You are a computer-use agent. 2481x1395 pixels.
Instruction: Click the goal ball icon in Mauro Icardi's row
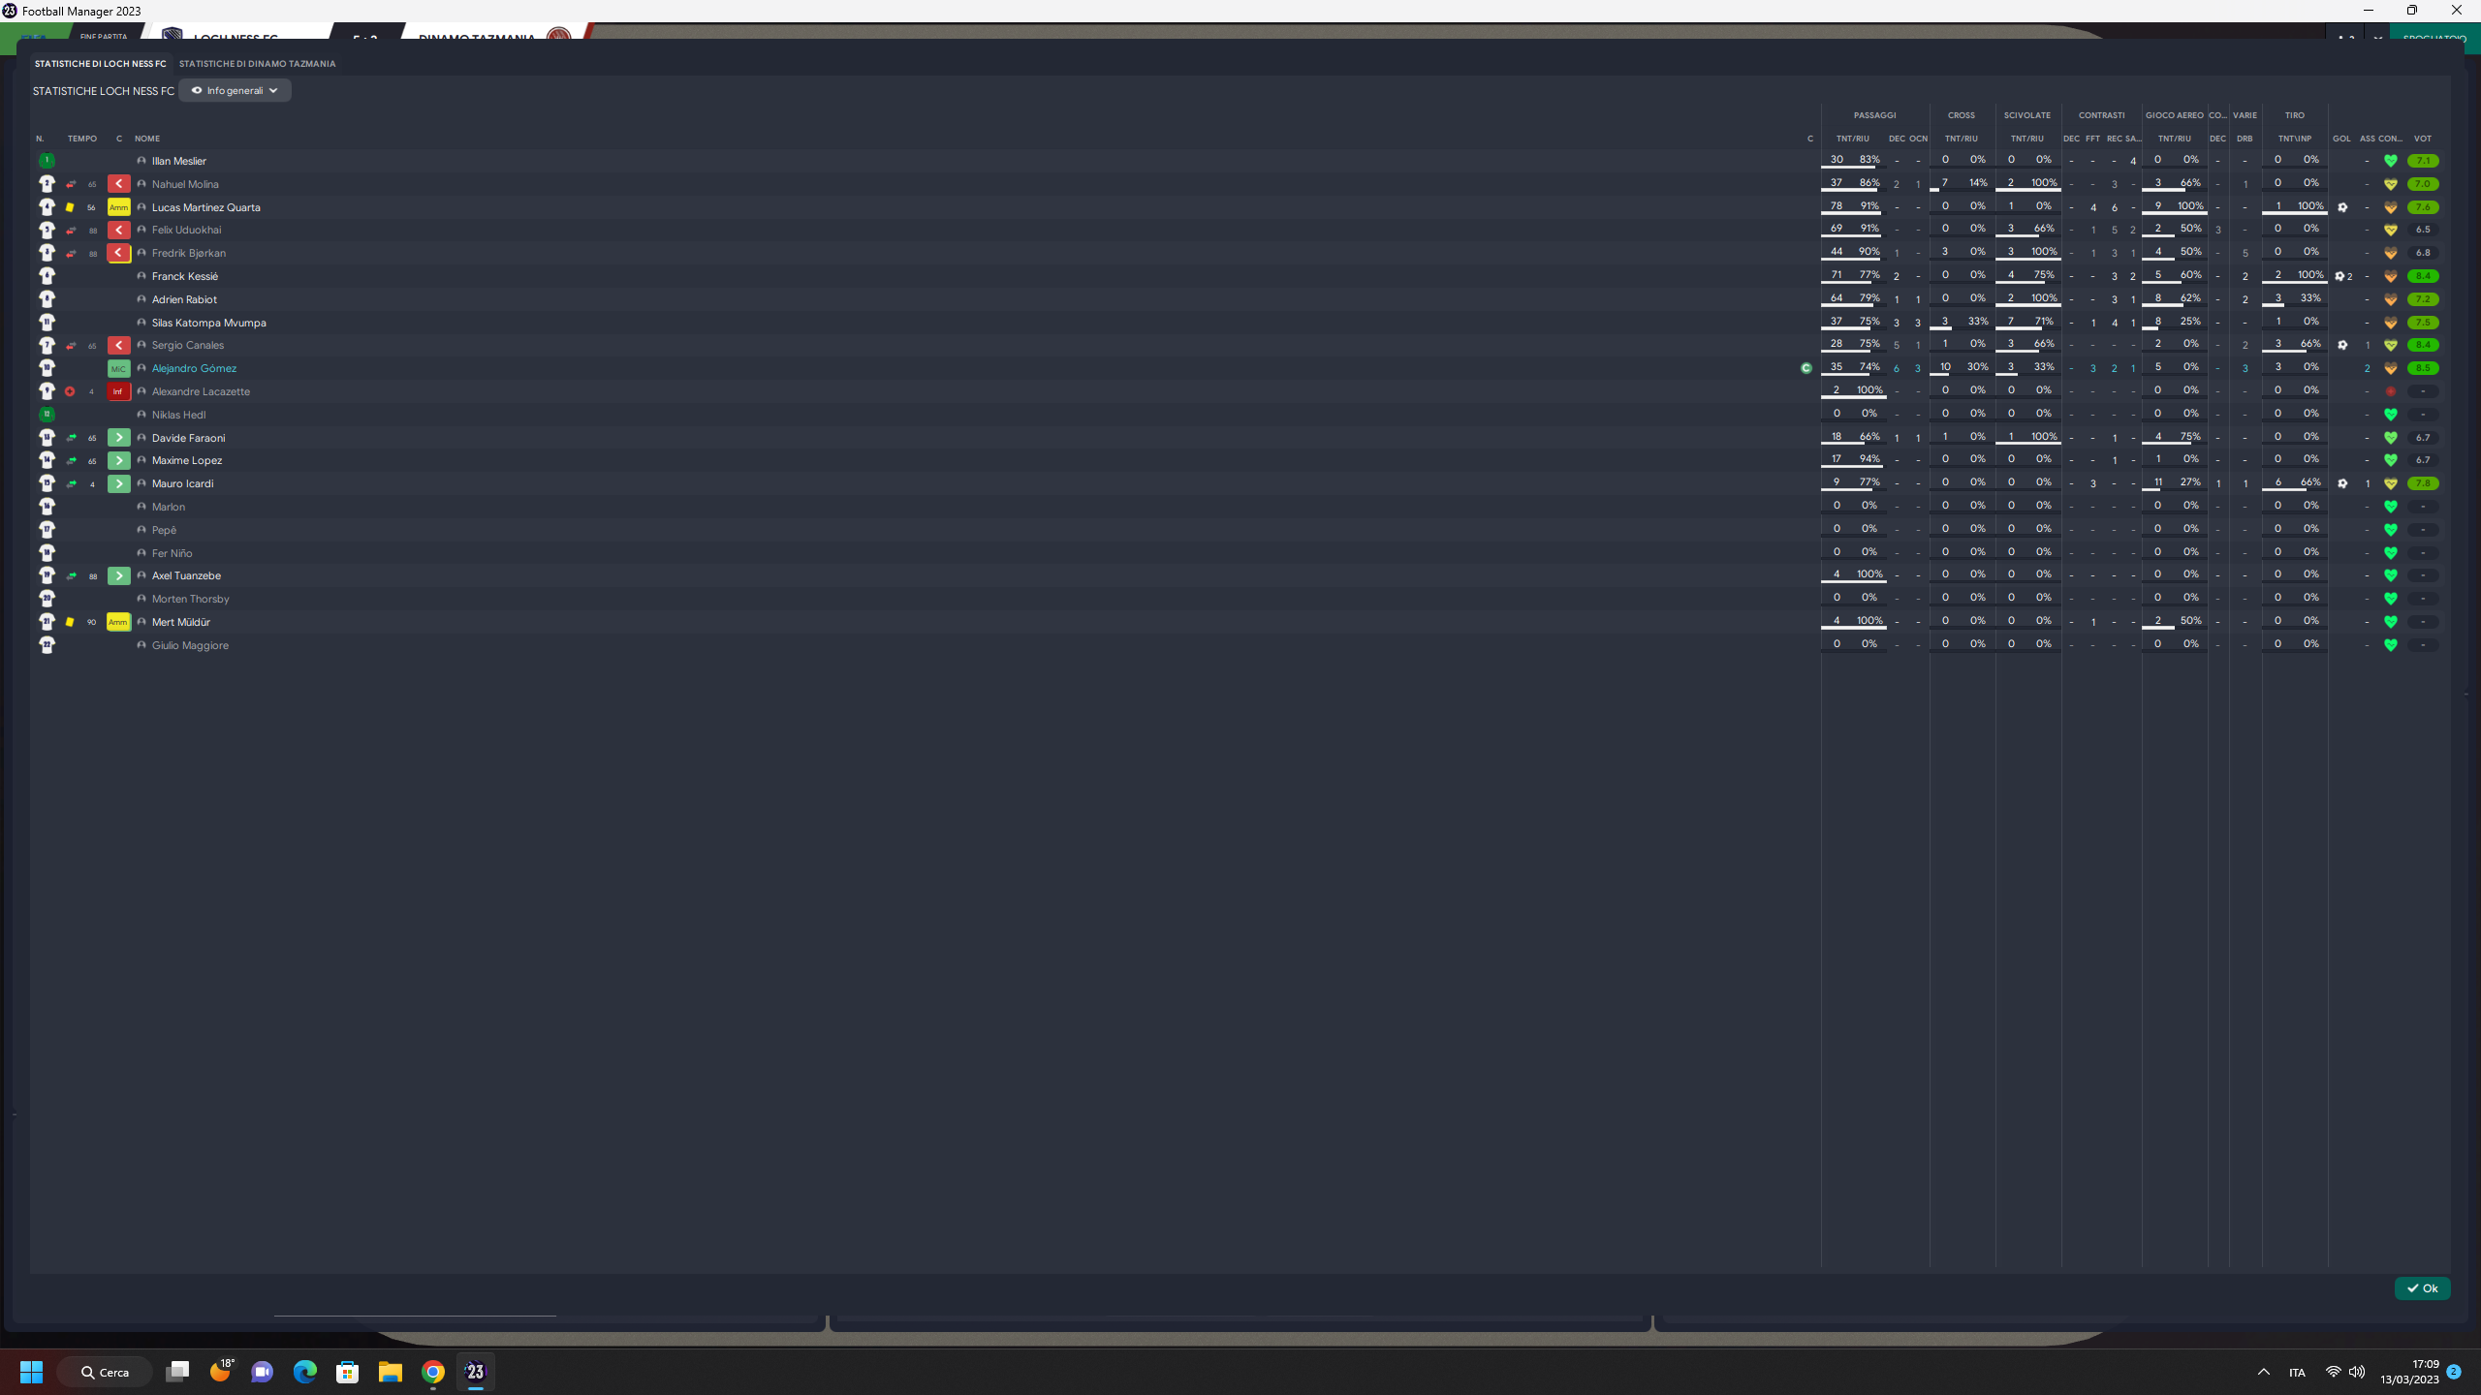pos(2342,483)
